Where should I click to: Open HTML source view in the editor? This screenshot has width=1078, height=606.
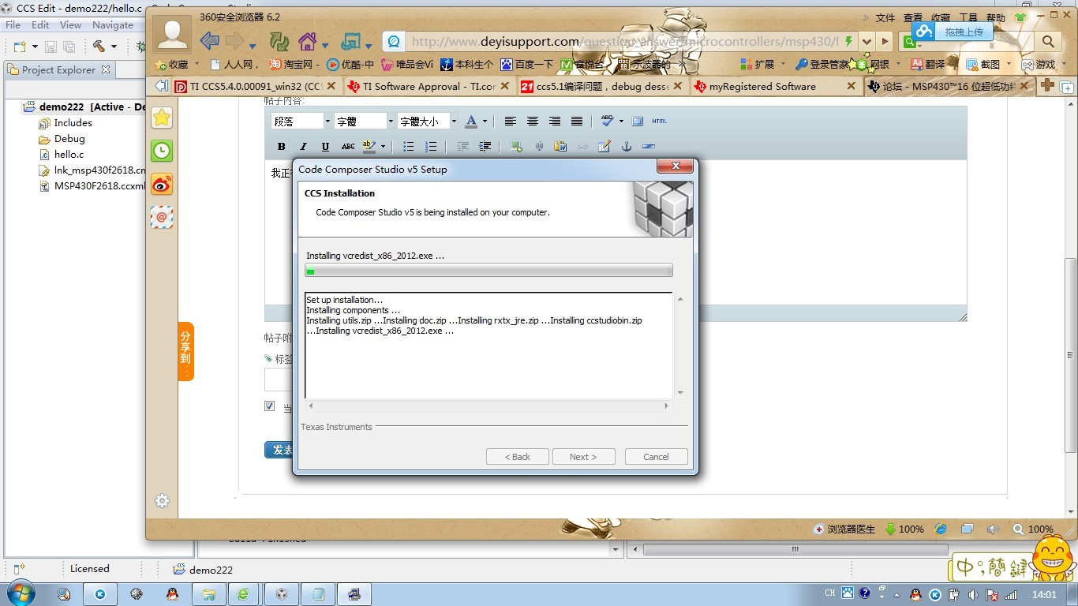660,122
